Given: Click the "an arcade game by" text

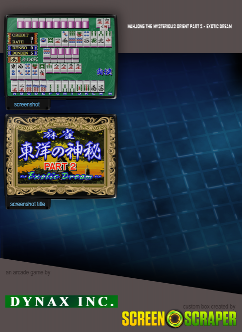Looking at the screenshot, I should 28,272.
